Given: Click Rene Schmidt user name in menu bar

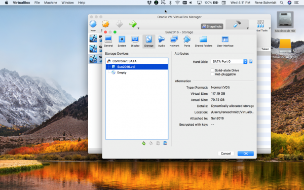Looking at the screenshot, I should 265,3.
